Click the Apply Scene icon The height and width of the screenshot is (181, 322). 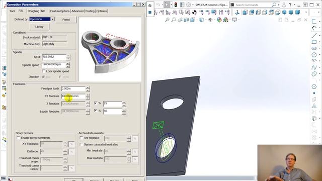(x=225, y=20)
